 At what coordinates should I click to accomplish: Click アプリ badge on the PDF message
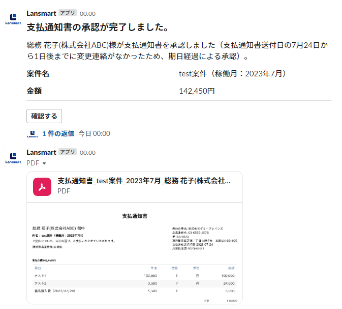68,152
